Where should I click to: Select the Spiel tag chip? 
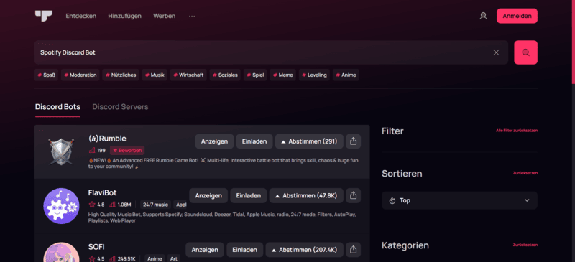pyautogui.click(x=255, y=75)
